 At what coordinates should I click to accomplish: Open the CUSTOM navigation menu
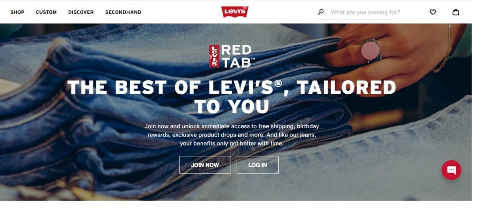tap(46, 12)
